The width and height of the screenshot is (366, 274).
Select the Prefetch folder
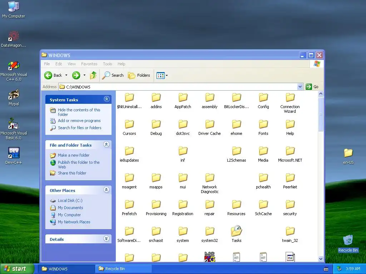[129, 208]
